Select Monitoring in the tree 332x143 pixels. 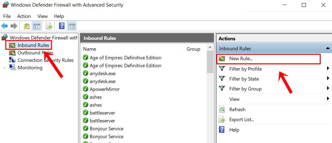click(x=30, y=68)
